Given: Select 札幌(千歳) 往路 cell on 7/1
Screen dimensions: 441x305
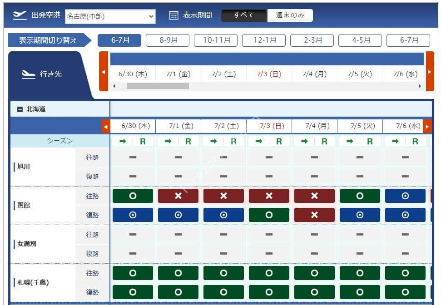Looking at the screenshot, I should point(178,273).
